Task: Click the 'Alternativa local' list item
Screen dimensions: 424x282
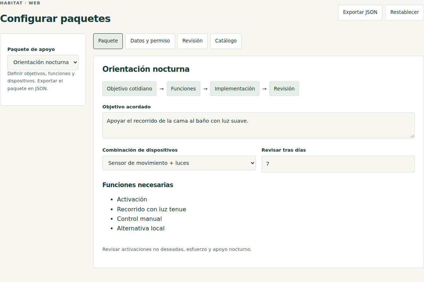Action: pos(141,229)
